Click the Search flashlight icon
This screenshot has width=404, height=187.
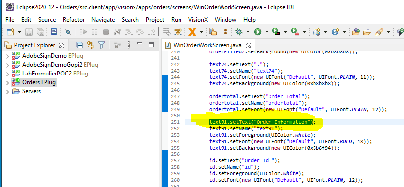[x=379, y=32]
